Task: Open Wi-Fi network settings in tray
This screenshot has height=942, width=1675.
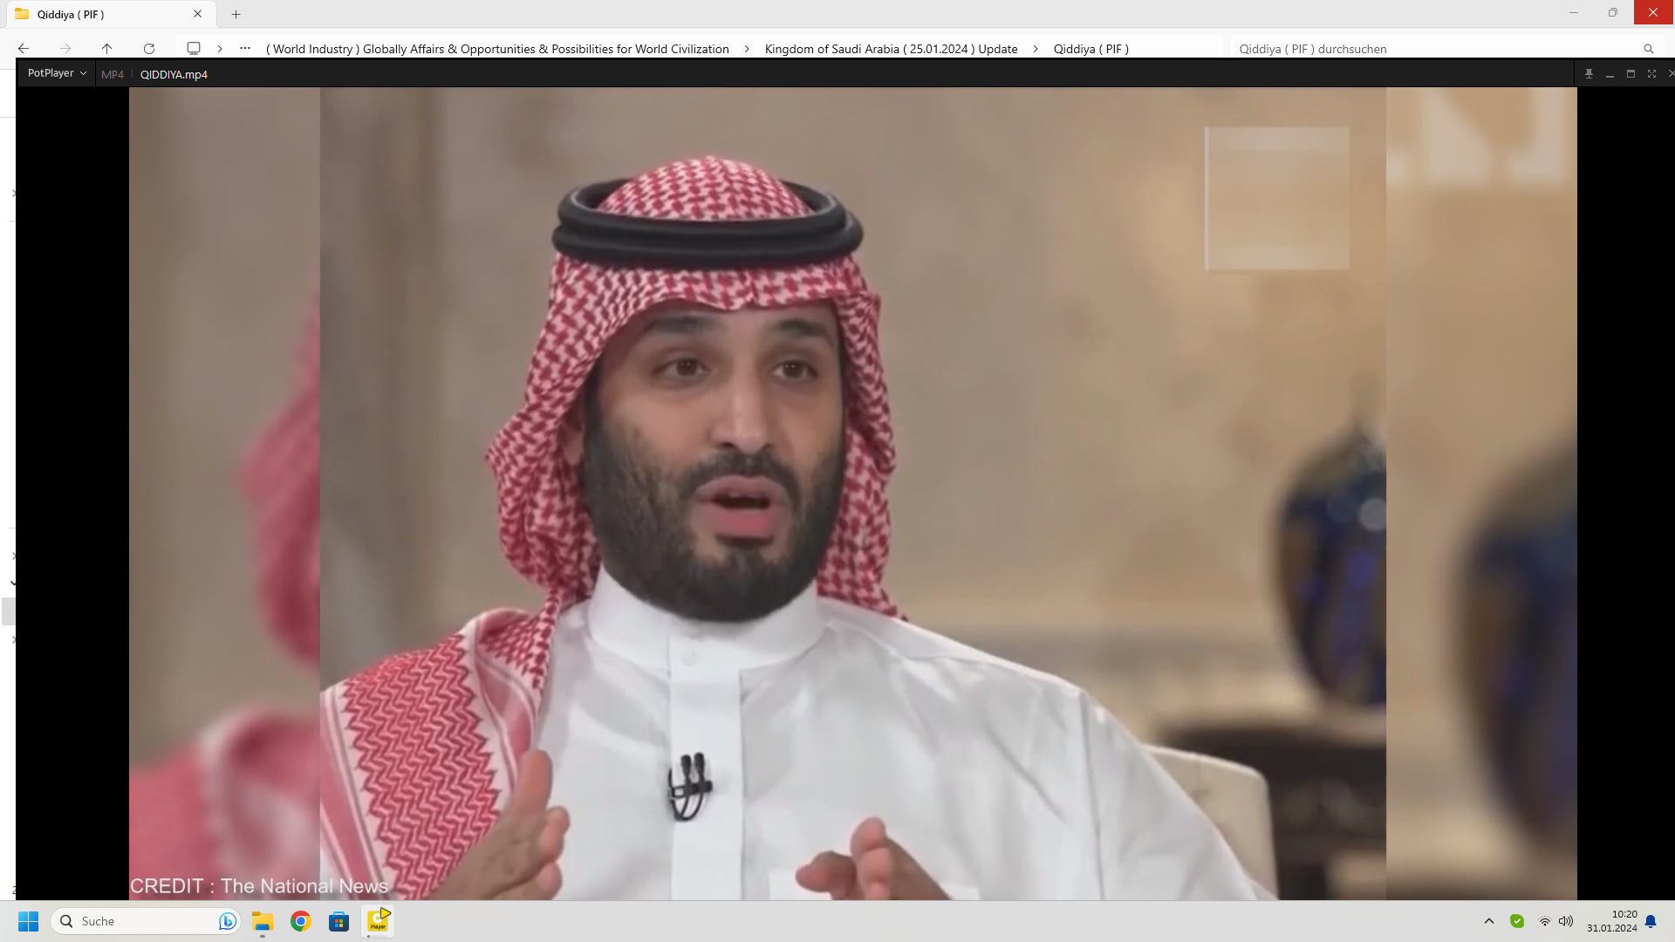Action: click(1545, 921)
